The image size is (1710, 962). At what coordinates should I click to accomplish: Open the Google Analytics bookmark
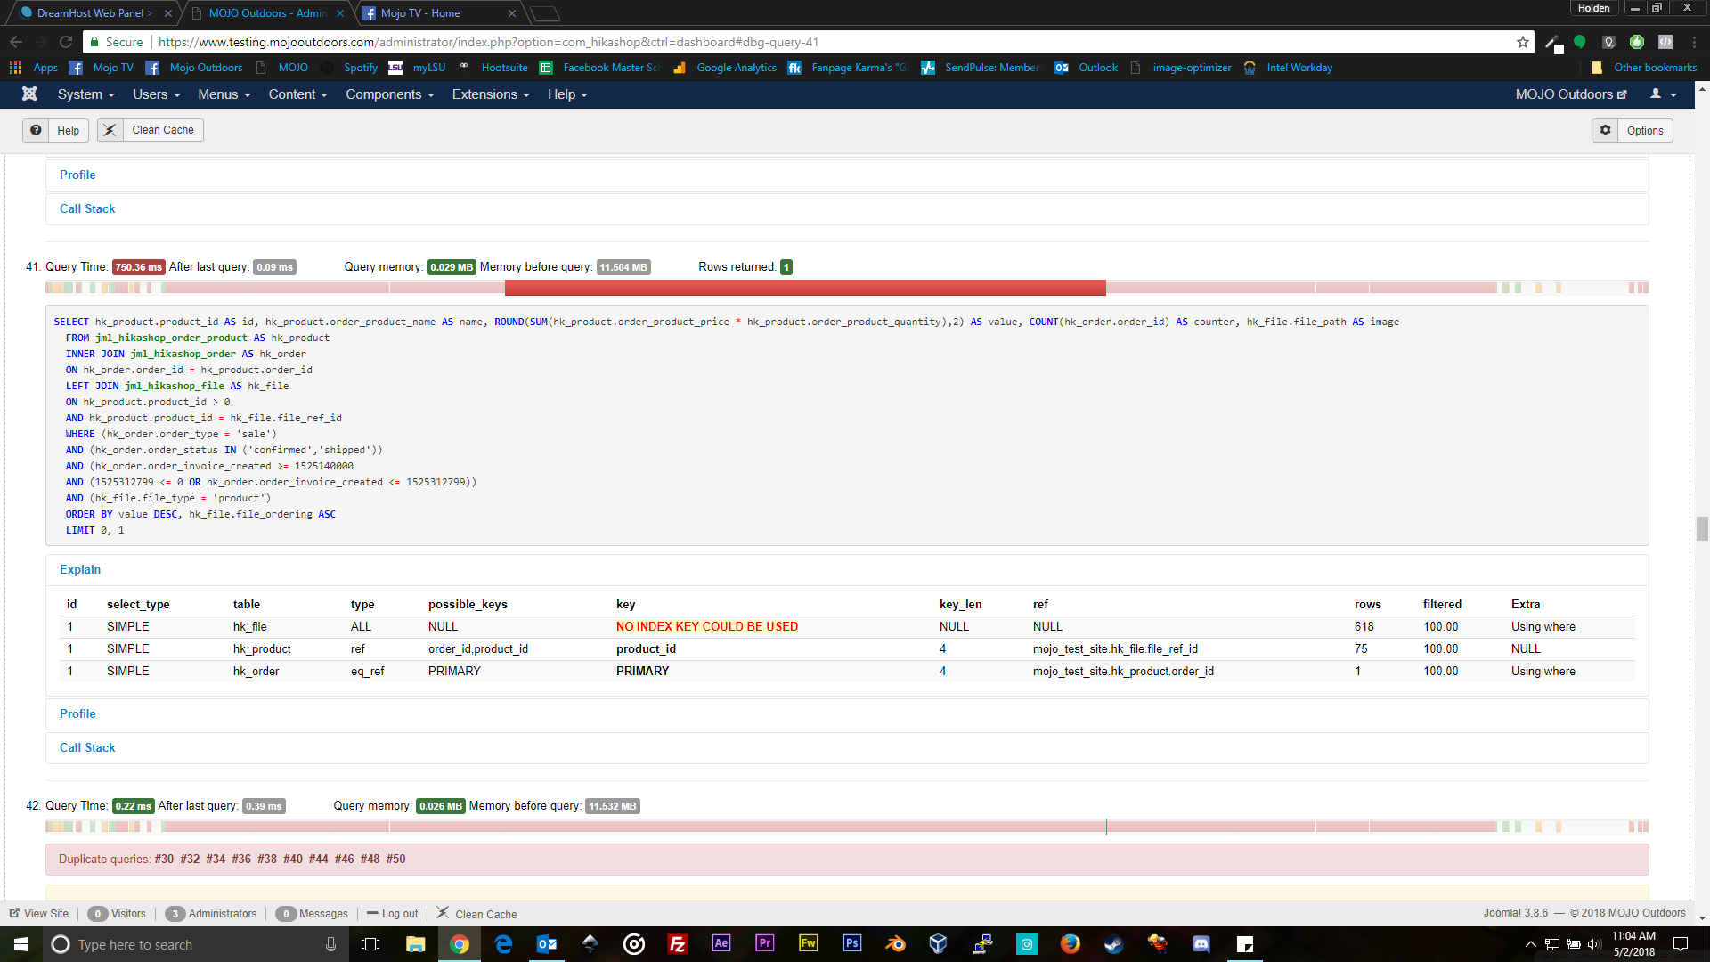[725, 68]
